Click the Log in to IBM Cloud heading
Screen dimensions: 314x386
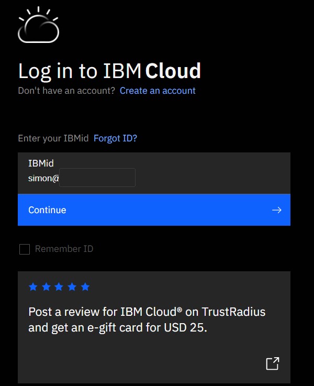[x=109, y=71]
